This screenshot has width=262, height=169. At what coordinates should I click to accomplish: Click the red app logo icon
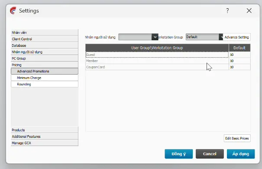coord(13,10)
